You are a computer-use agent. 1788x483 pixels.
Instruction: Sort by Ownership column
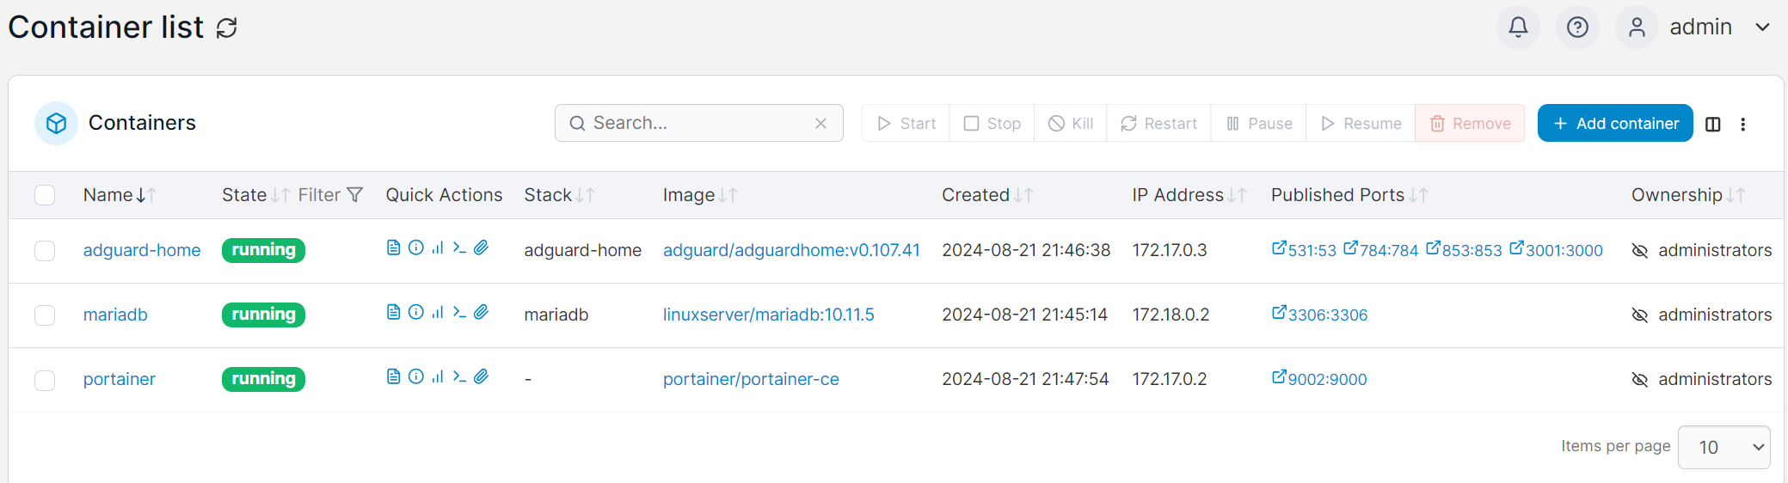(1688, 195)
